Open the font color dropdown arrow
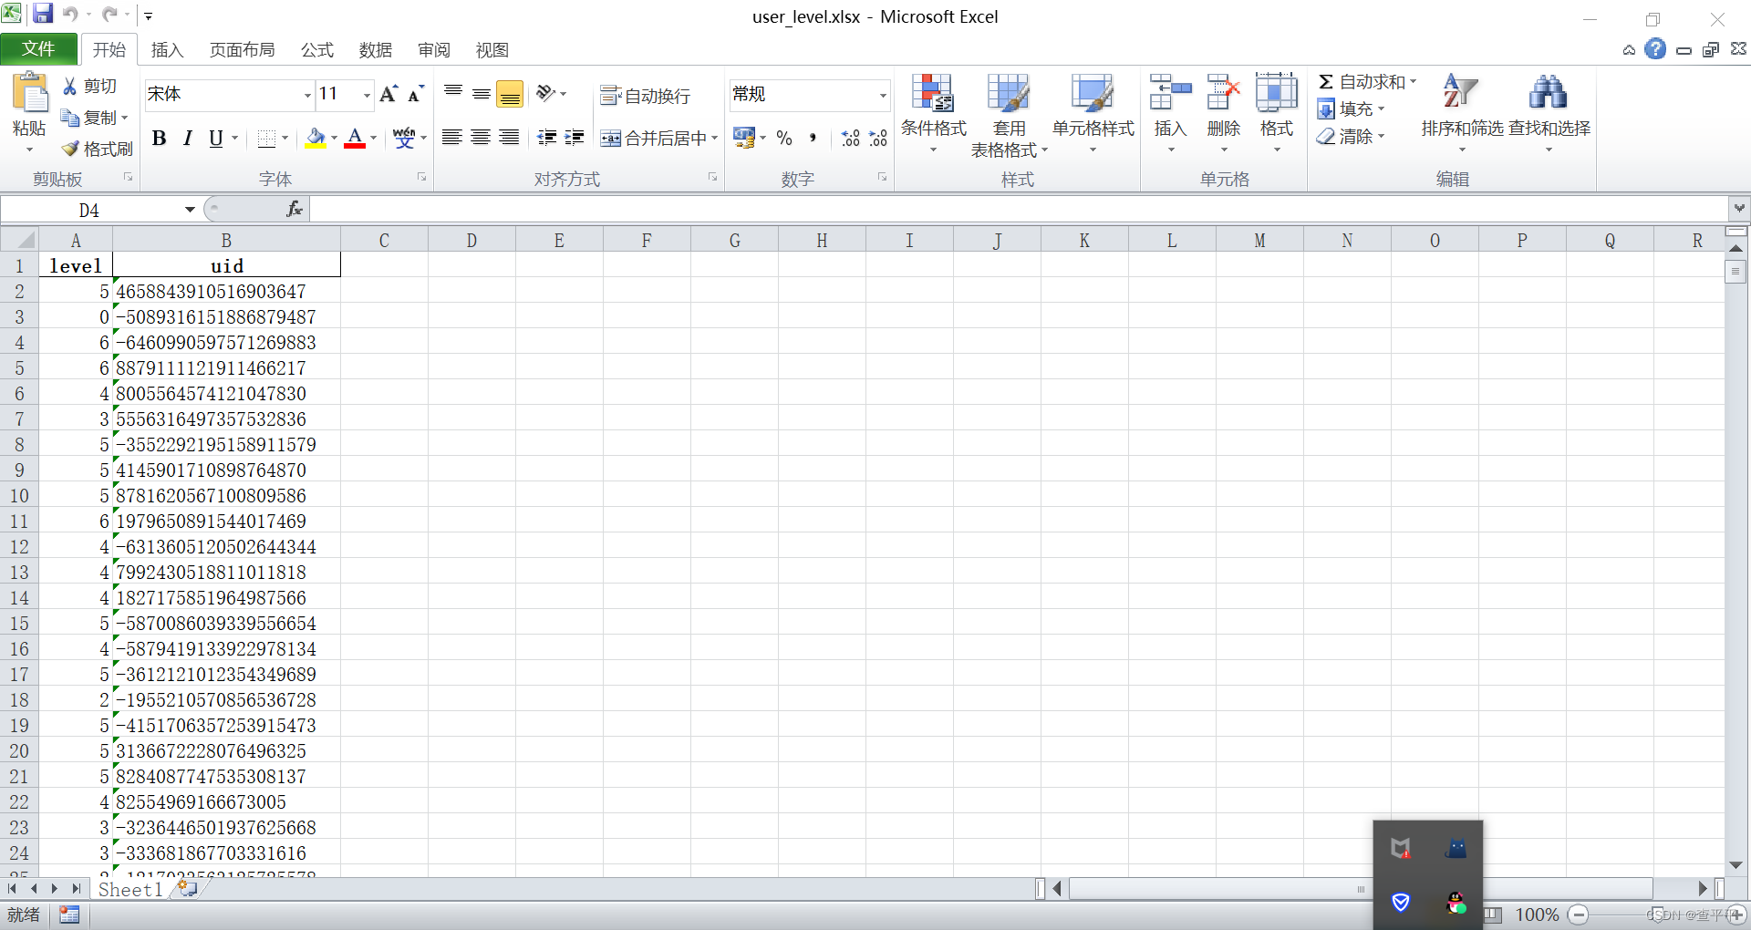The height and width of the screenshot is (930, 1751). (373, 139)
